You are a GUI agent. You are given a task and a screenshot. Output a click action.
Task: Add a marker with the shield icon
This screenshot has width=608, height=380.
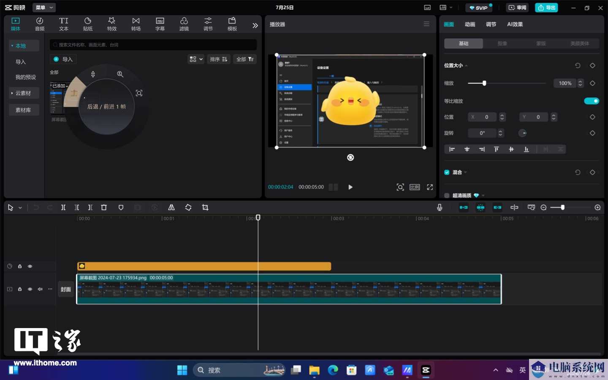(121, 207)
